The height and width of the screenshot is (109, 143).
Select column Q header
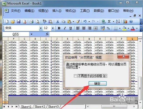[132, 39]
